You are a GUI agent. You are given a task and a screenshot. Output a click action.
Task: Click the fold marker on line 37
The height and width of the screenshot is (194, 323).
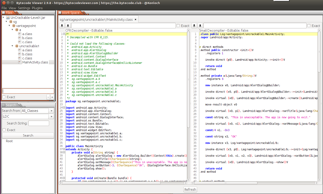pos(64,149)
